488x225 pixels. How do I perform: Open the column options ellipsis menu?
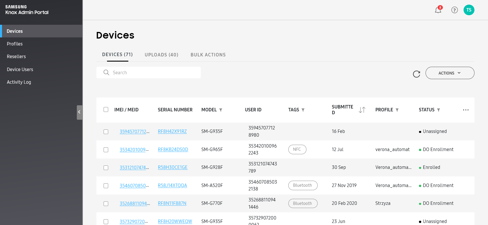coord(466,110)
